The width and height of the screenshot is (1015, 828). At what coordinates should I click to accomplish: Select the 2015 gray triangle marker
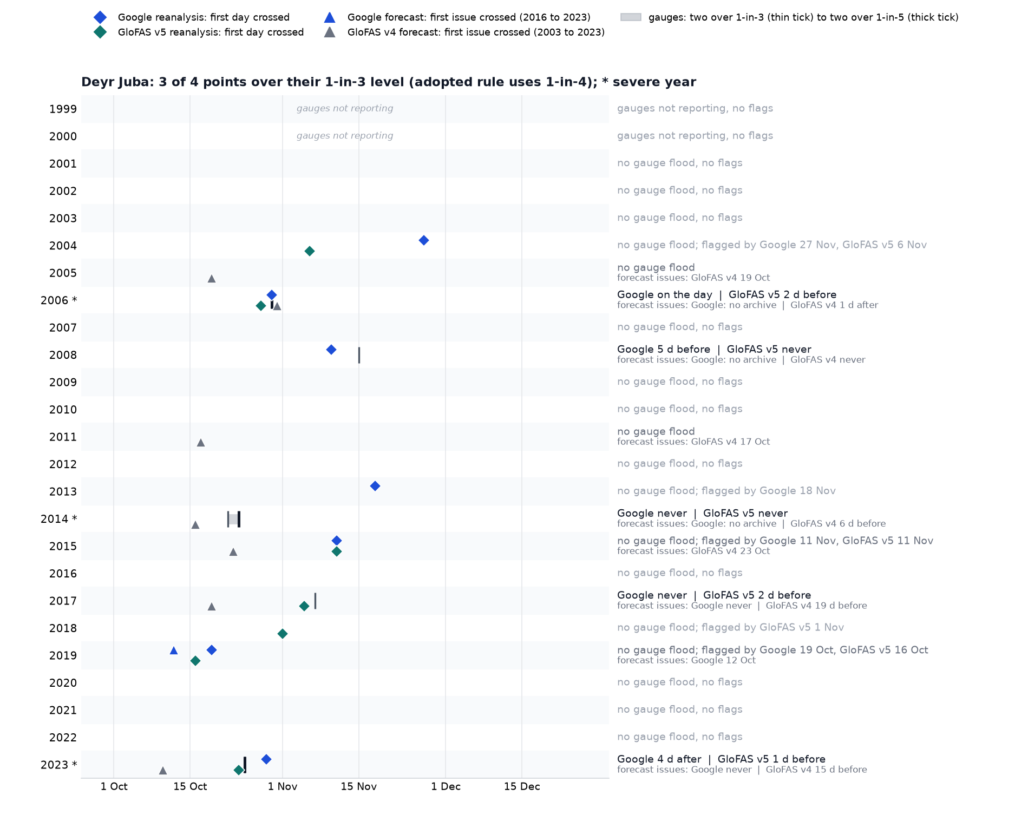(x=233, y=552)
